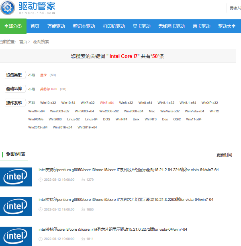Filter by Win2019-x64

click(87, 127)
